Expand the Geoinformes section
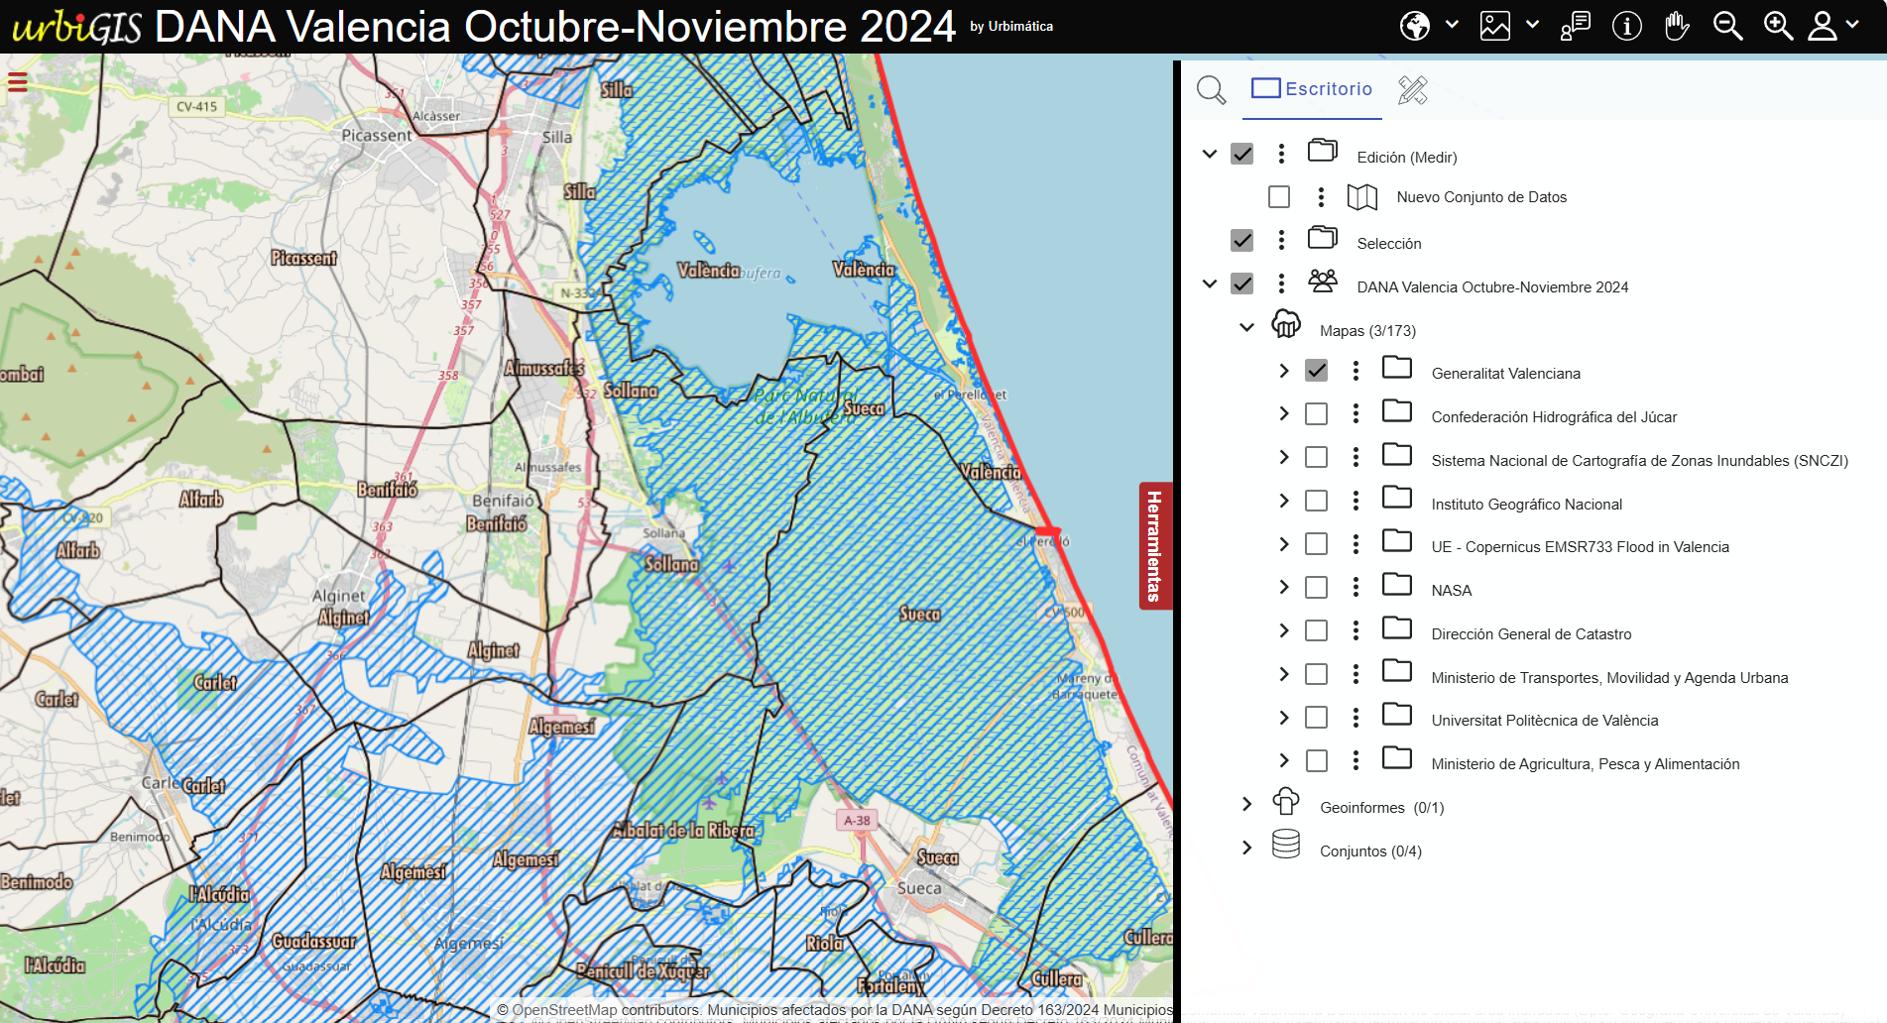1887x1023 pixels. 1247,804
